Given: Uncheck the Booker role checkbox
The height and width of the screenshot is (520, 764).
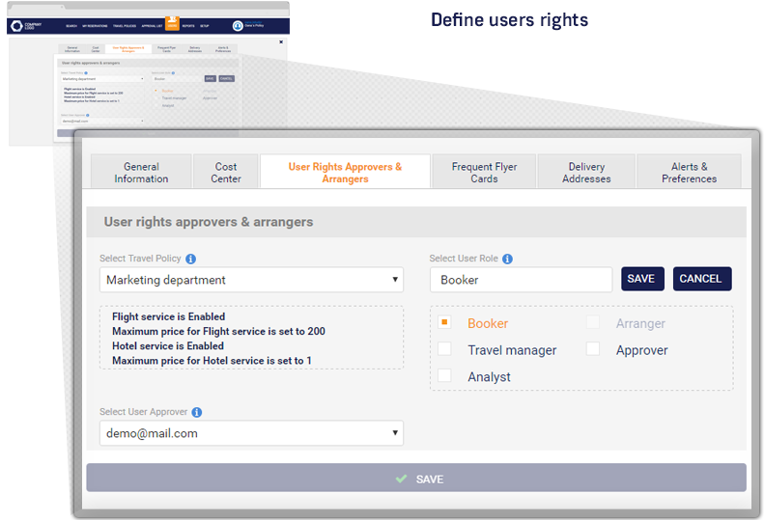Looking at the screenshot, I should tap(444, 323).
